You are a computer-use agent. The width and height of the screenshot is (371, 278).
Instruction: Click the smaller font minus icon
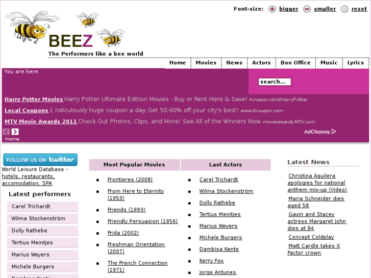(x=307, y=9)
